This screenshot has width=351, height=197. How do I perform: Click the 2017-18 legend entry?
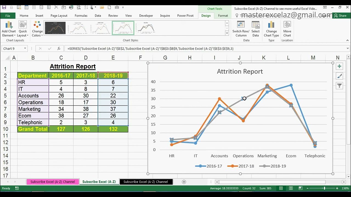pos(240,166)
